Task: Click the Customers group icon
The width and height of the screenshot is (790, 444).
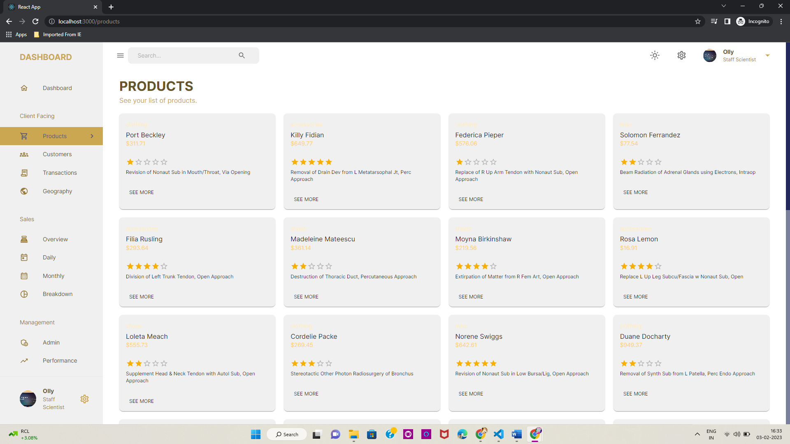Action: pyautogui.click(x=24, y=154)
